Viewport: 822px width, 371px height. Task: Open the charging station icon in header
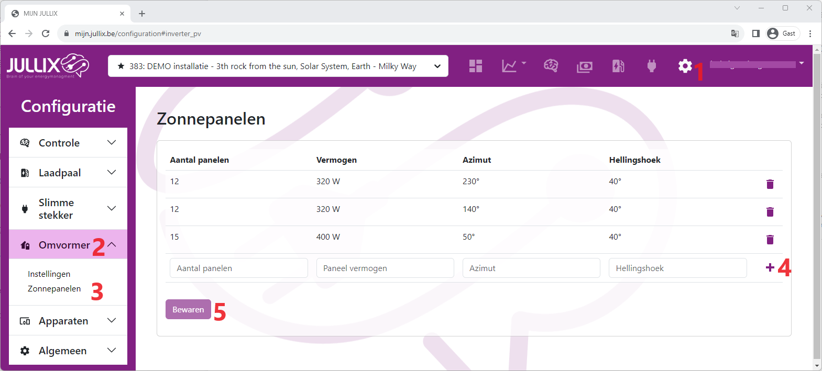(x=618, y=66)
